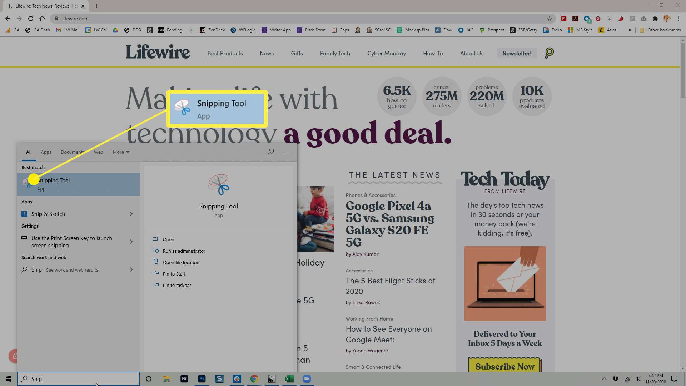The height and width of the screenshot is (386, 686).
Task: Reload the page with the refresh icon
Action: point(31,19)
